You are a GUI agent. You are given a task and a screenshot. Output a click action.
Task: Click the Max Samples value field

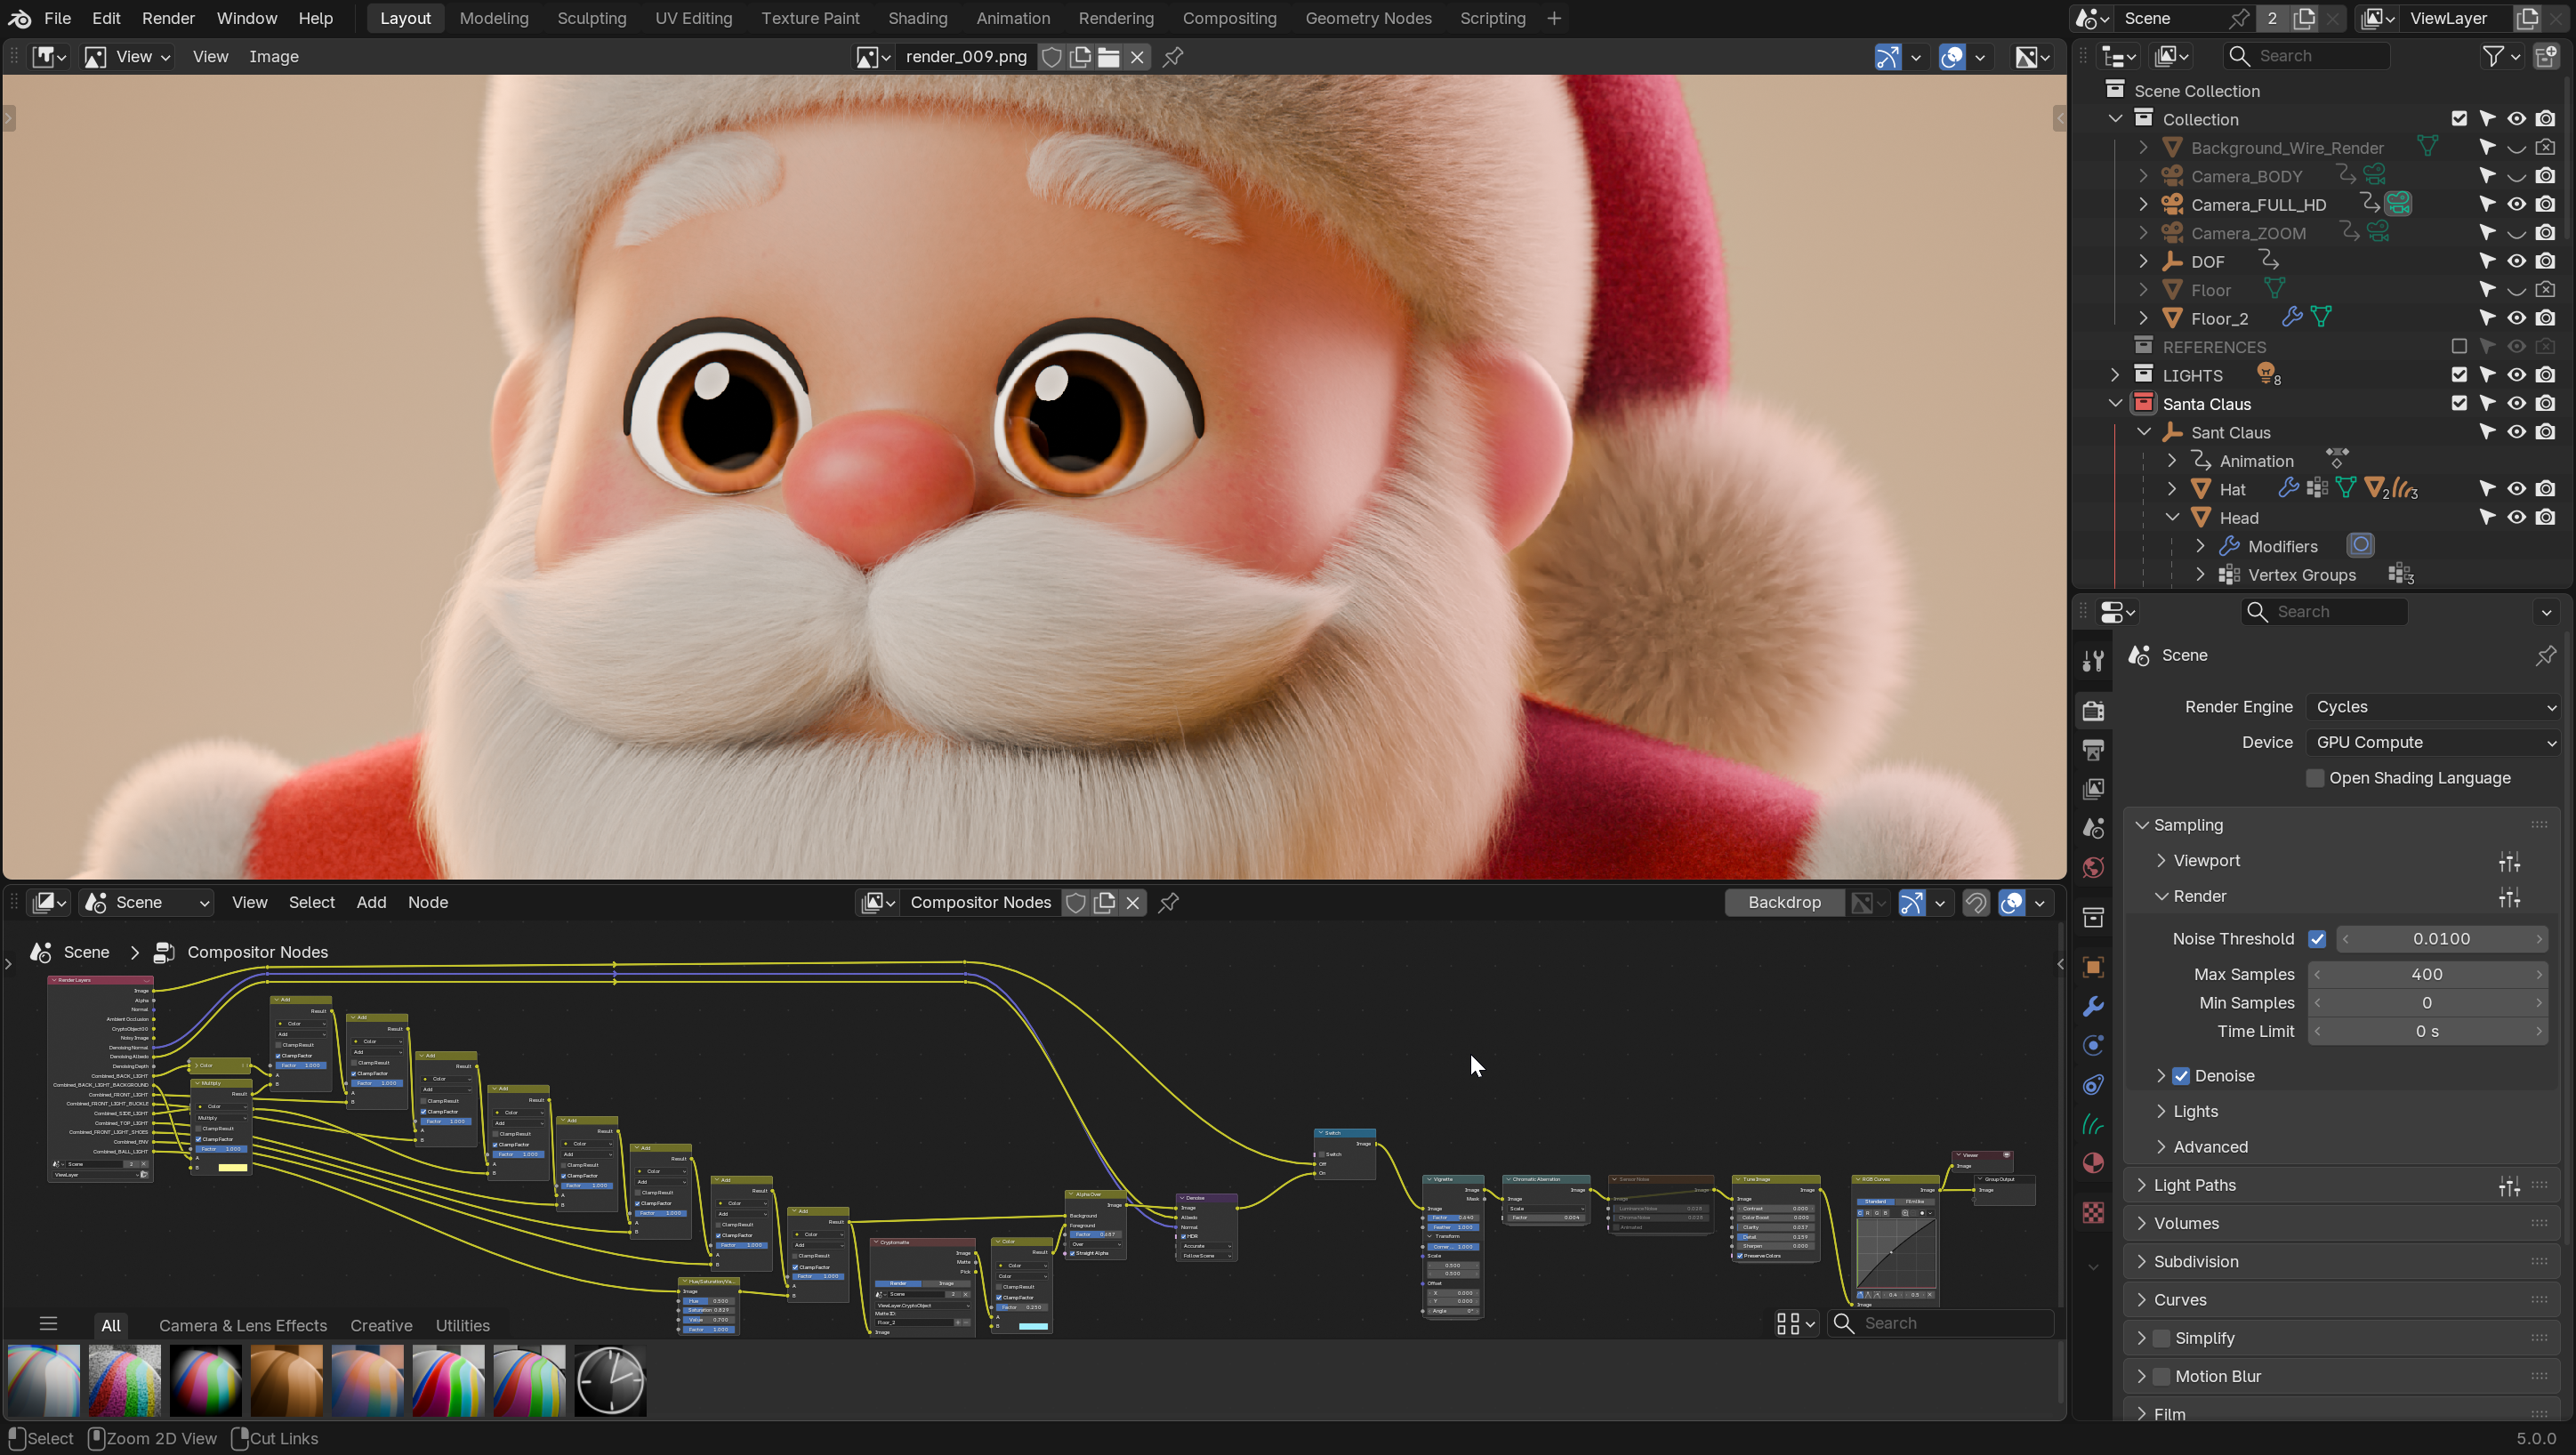2426,974
